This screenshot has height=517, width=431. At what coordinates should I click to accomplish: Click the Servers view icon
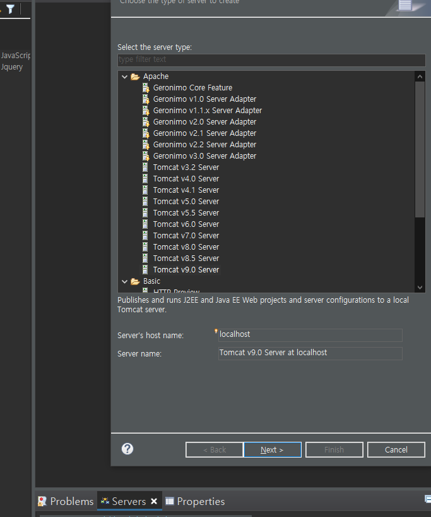(105, 501)
